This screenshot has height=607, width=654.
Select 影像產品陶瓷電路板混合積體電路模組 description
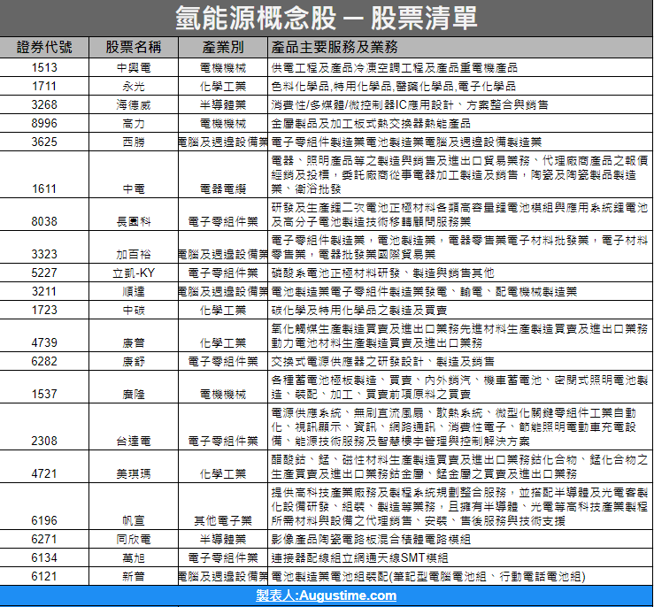[x=371, y=539]
